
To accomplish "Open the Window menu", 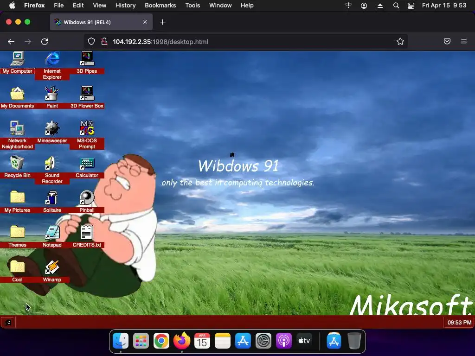I will (x=220, y=6).
